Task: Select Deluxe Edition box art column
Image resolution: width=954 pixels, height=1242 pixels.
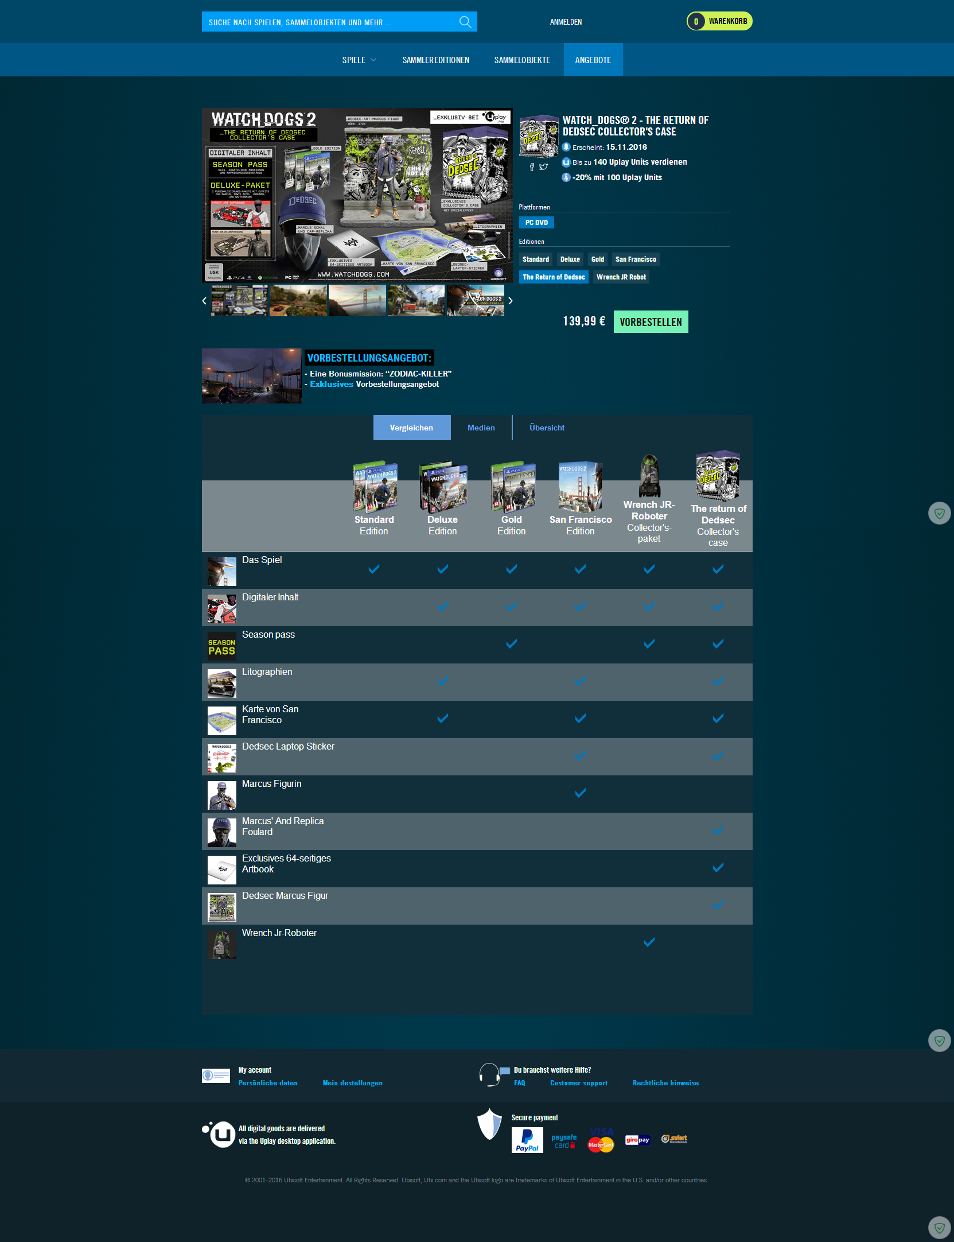Action: pyautogui.click(x=443, y=487)
